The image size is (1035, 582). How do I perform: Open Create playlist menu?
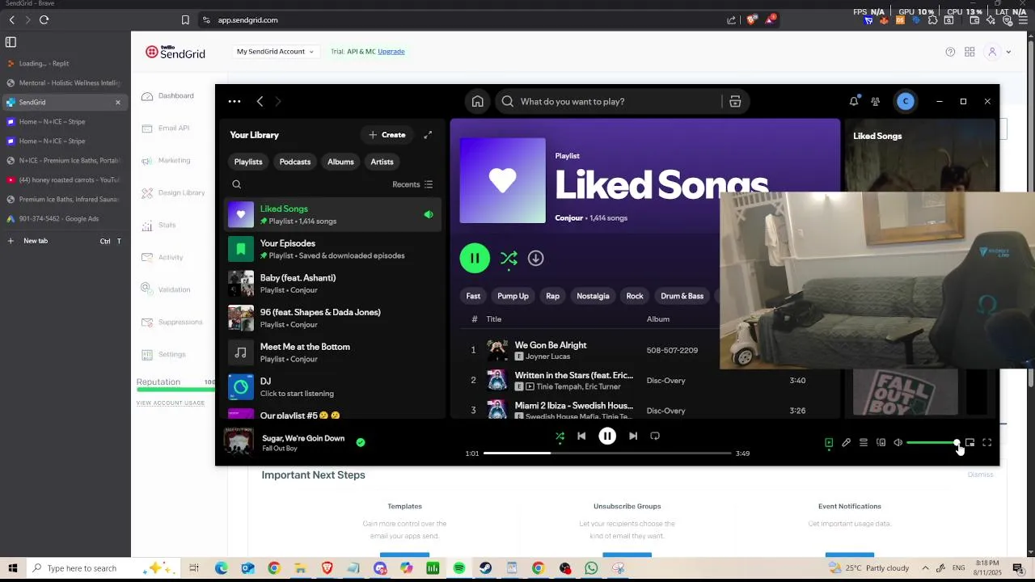pyautogui.click(x=387, y=135)
